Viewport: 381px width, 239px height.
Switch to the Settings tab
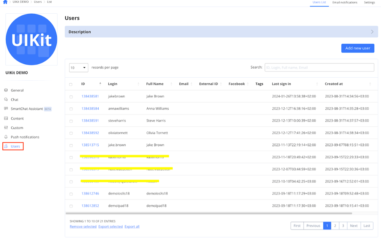click(x=369, y=2)
